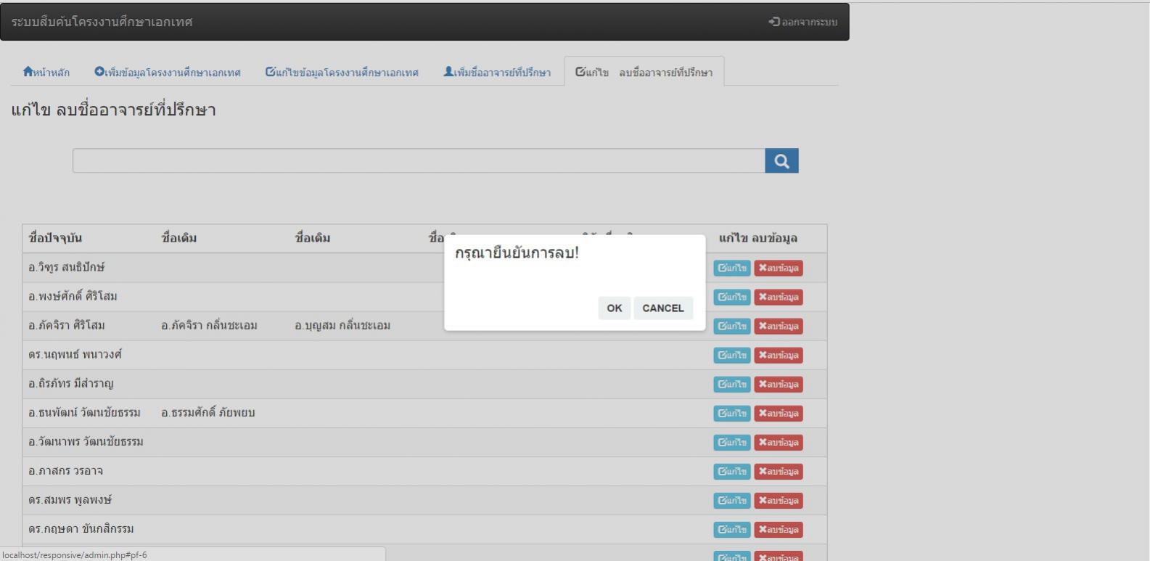1150x561 pixels.
Task: Open the เพิ่มข้อมูลโครงงานศึกษาเอกเทศ tab
Action: [168, 73]
